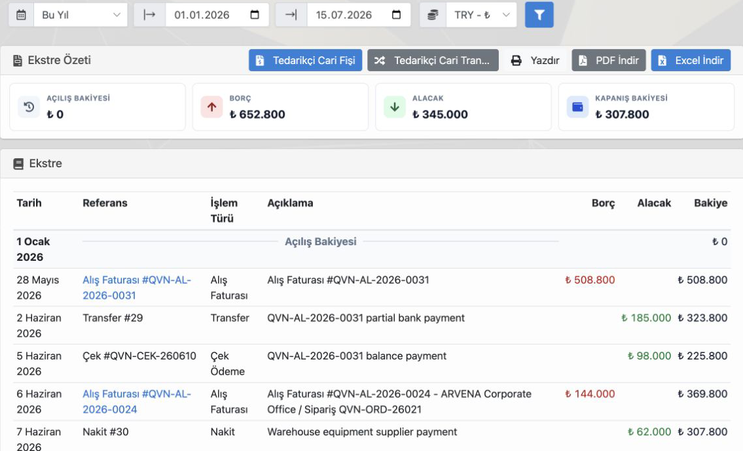Select the Nakit #30 reference cell
The width and height of the screenshot is (743, 451).
105,431
